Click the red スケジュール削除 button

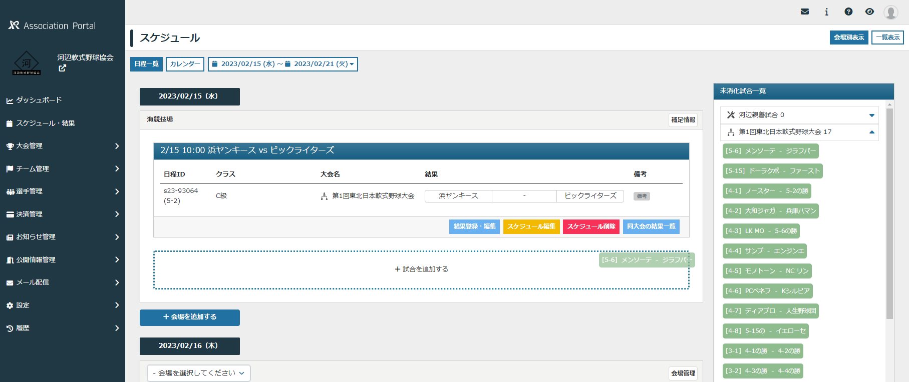(x=591, y=226)
